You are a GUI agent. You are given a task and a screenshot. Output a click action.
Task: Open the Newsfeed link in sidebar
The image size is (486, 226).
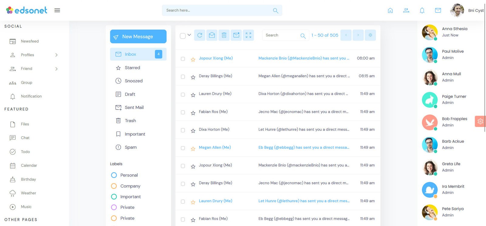click(29, 41)
